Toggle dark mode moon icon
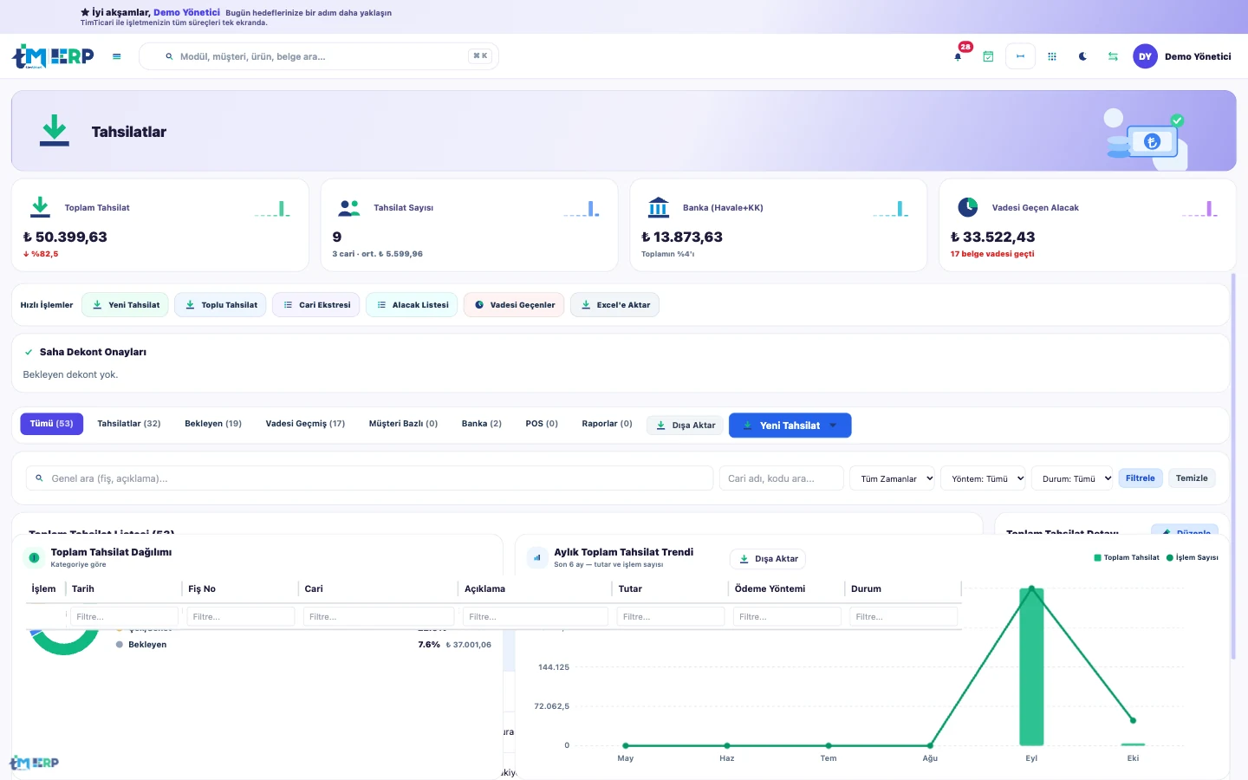This screenshot has width=1248, height=780. pos(1082,56)
